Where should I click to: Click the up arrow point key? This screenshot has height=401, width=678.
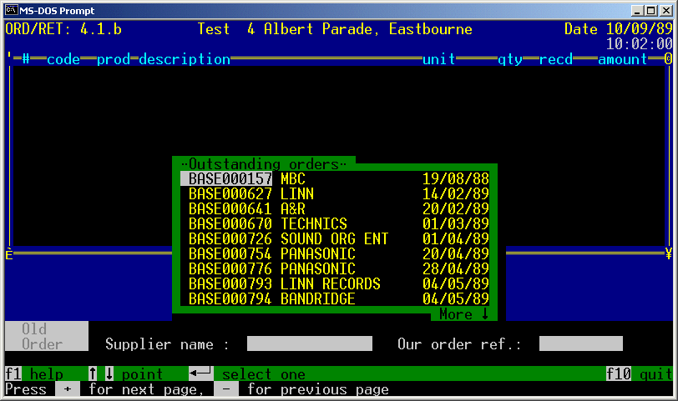[93, 373]
